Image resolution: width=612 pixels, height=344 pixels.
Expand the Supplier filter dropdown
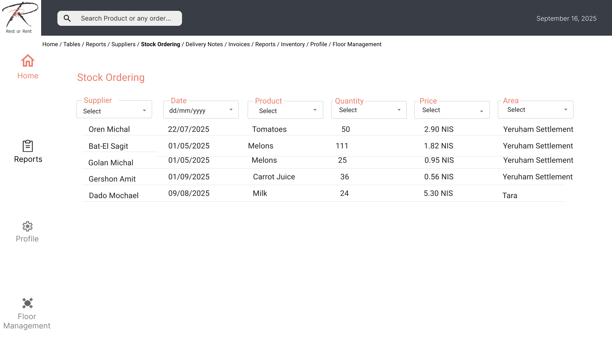[144, 111]
